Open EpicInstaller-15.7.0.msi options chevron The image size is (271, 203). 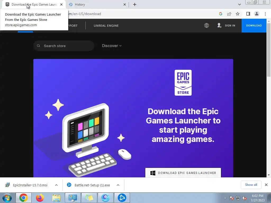coord(56,185)
